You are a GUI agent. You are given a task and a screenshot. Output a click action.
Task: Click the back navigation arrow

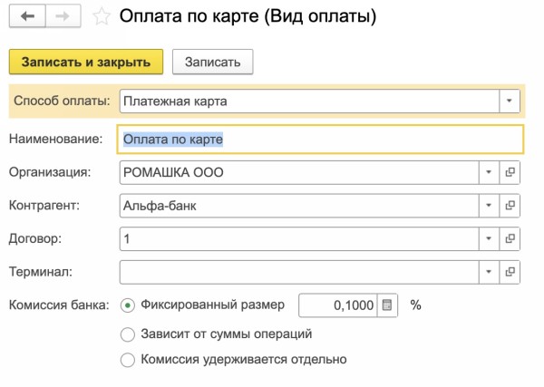[27, 16]
